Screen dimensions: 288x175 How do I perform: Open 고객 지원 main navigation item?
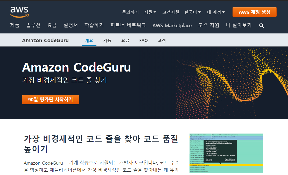[x=209, y=25]
